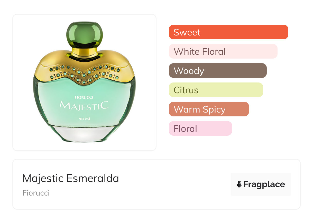Pick the Citrus accord bar

(216, 90)
